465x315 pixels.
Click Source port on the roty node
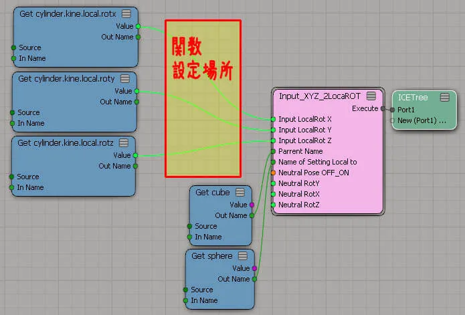tap(12, 112)
